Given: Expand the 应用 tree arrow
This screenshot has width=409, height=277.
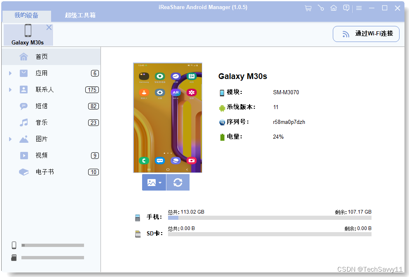Looking at the screenshot, I should (x=10, y=73).
